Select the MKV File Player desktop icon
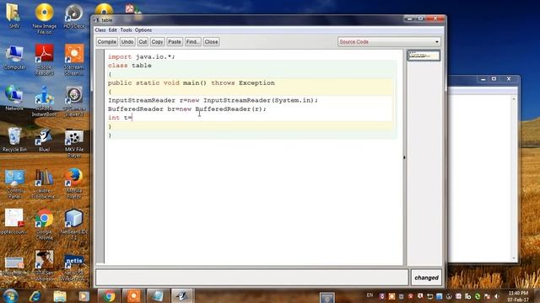Viewport: 540px width, 303px height. [74, 142]
